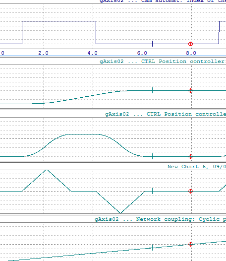Screen dimensions: 226x261
Task: Select the reference tick in New Chart 6
Action: point(152,191)
